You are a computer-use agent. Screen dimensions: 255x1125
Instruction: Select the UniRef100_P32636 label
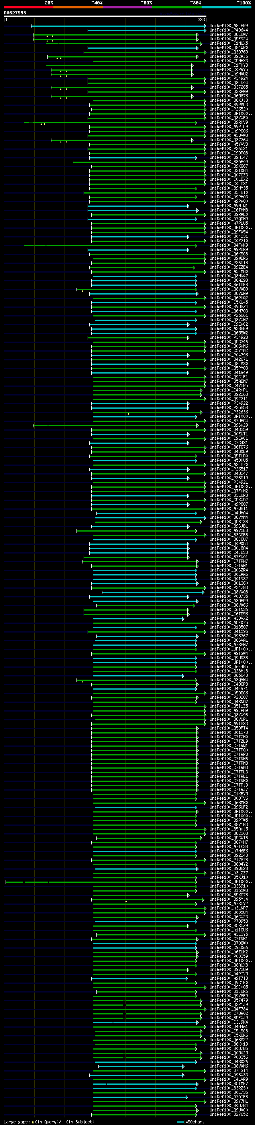[x=229, y=412]
